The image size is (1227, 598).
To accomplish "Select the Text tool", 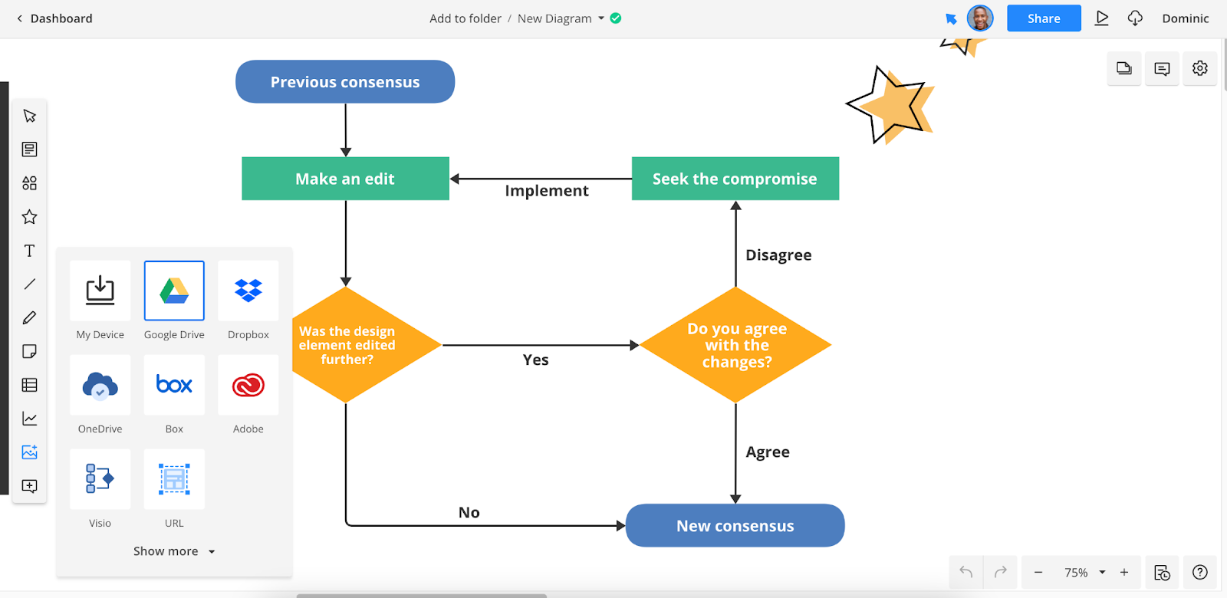I will [x=30, y=251].
